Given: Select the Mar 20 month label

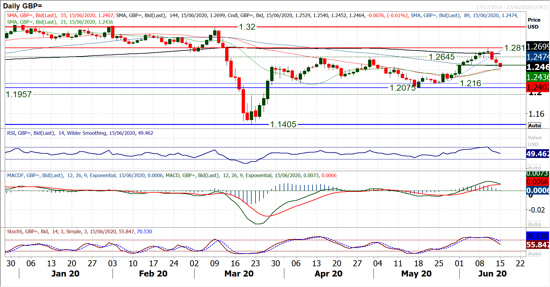Looking at the screenshot, I should pyautogui.click(x=239, y=273).
